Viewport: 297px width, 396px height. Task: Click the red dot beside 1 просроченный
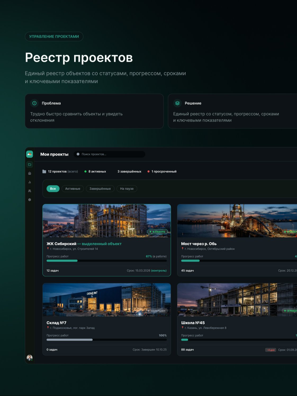pyautogui.click(x=148, y=171)
